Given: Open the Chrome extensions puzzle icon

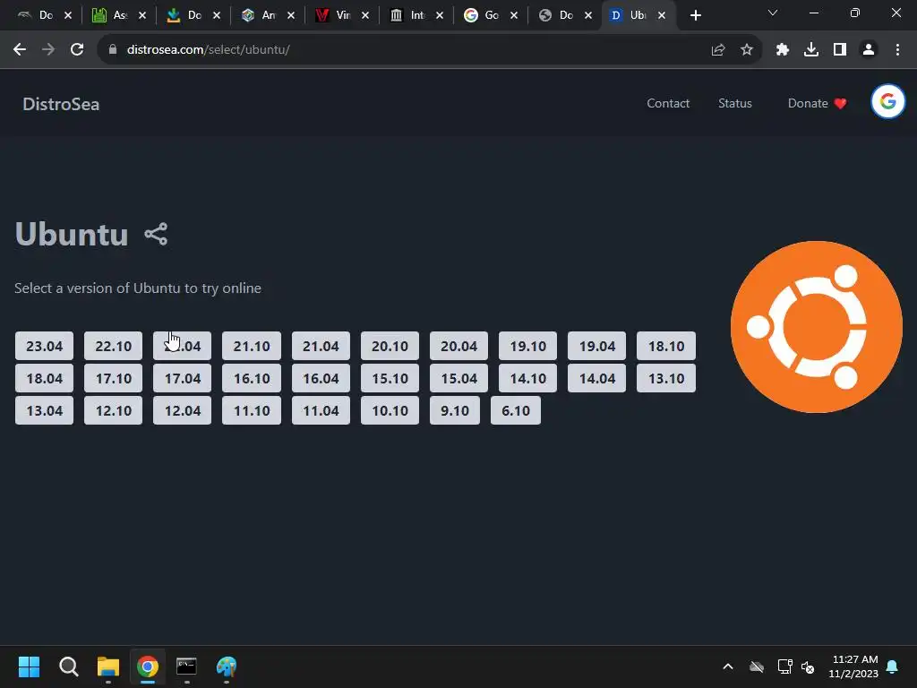Looking at the screenshot, I should (x=782, y=50).
